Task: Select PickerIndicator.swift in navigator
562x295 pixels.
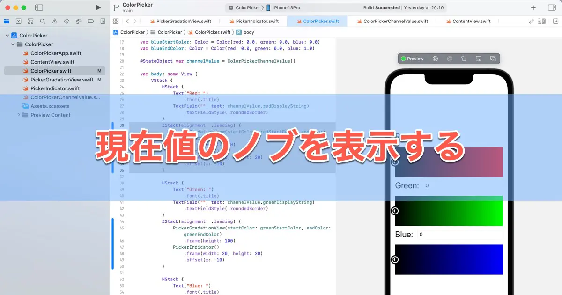Action: pos(55,88)
